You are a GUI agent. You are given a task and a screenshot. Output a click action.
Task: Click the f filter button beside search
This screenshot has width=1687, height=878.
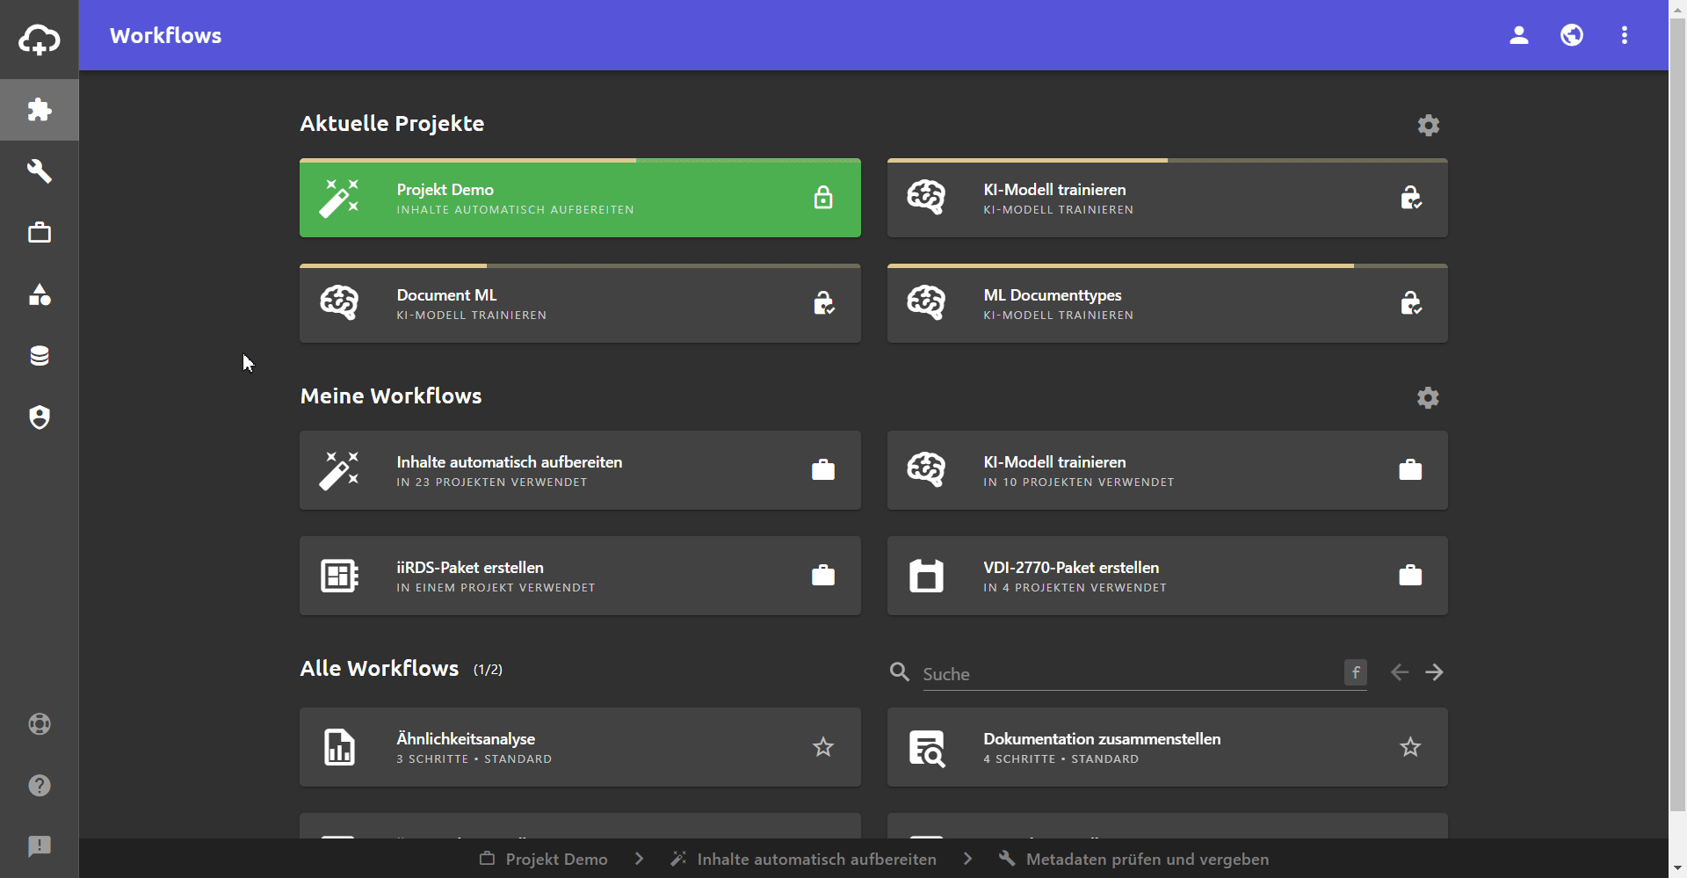tap(1356, 672)
